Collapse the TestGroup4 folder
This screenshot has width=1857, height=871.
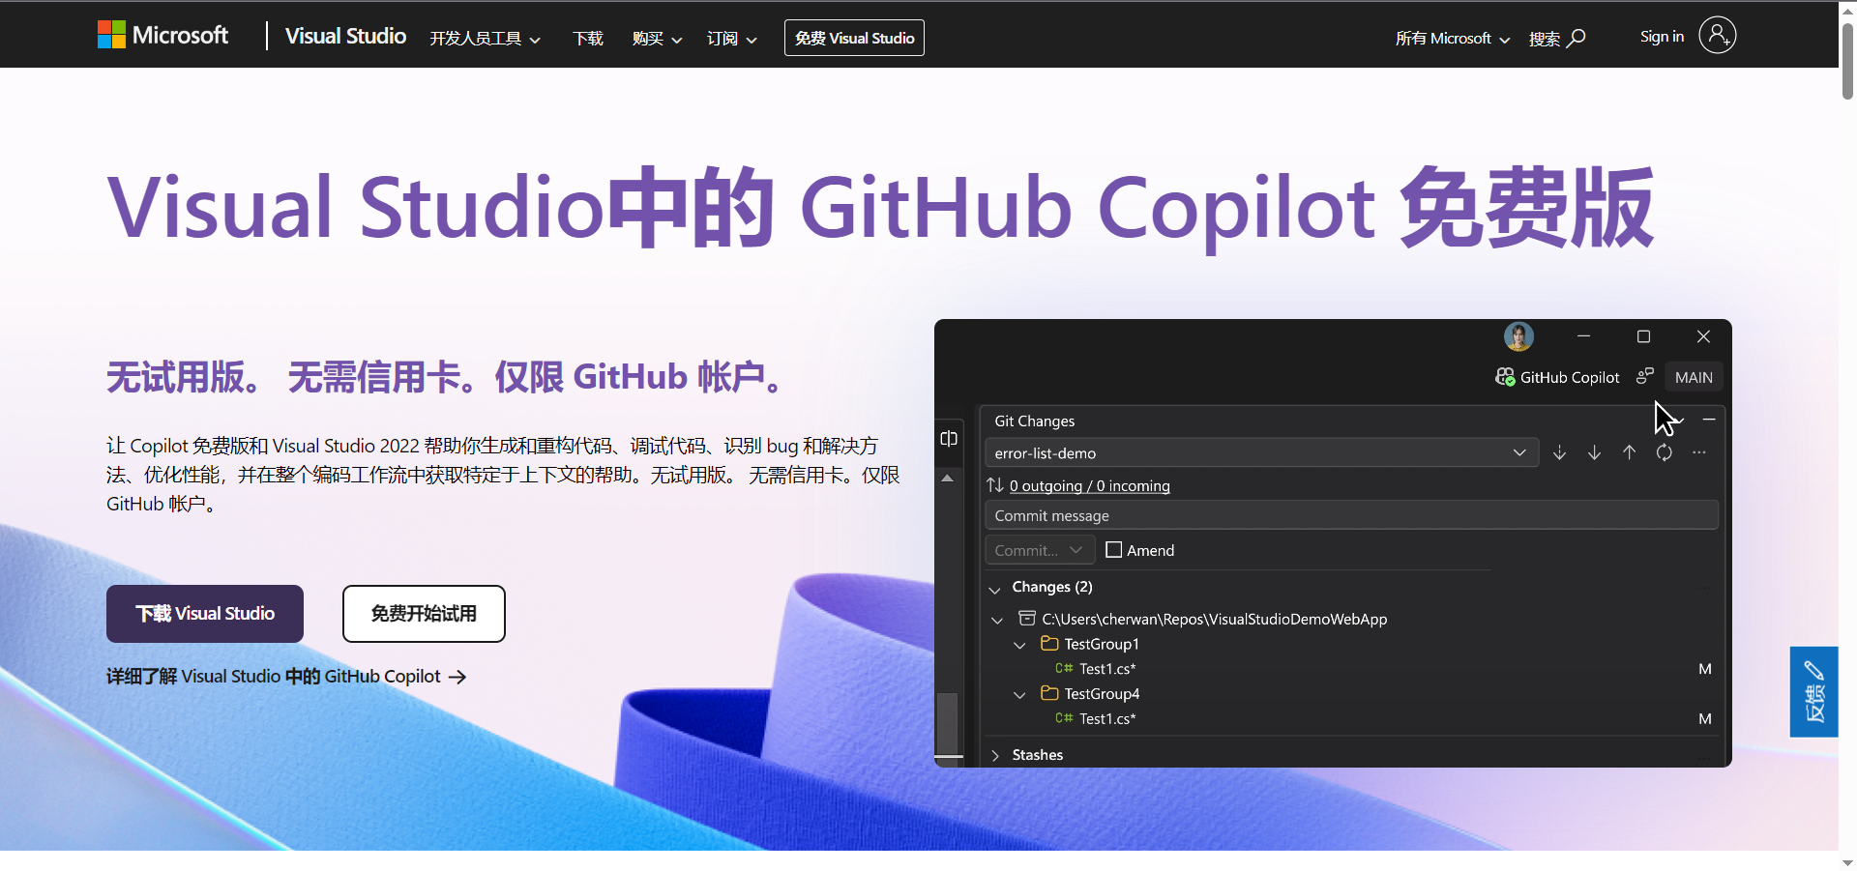[1019, 695]
